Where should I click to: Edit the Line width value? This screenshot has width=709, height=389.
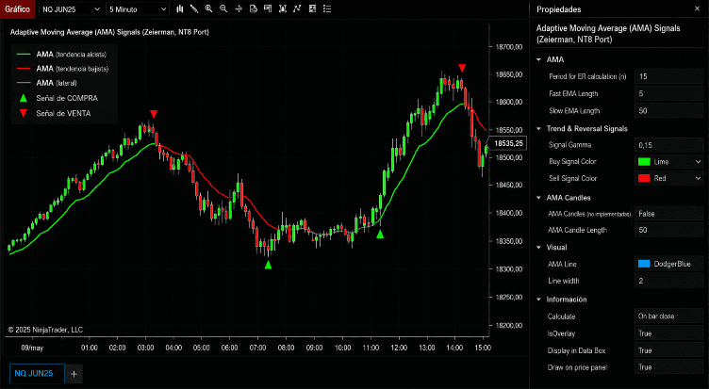tap(669, 281)
